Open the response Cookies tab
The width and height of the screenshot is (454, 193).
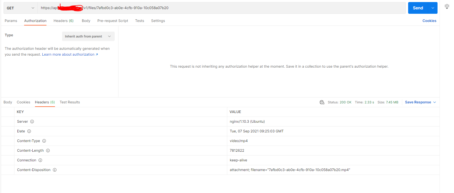coord(24,102)
